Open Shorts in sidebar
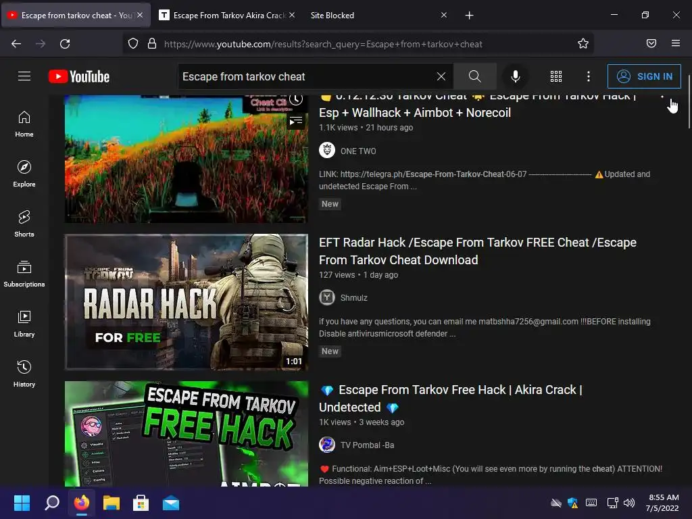Image resolution: width=692 pixels, height=519 pixels. click(x=24, y=224)
